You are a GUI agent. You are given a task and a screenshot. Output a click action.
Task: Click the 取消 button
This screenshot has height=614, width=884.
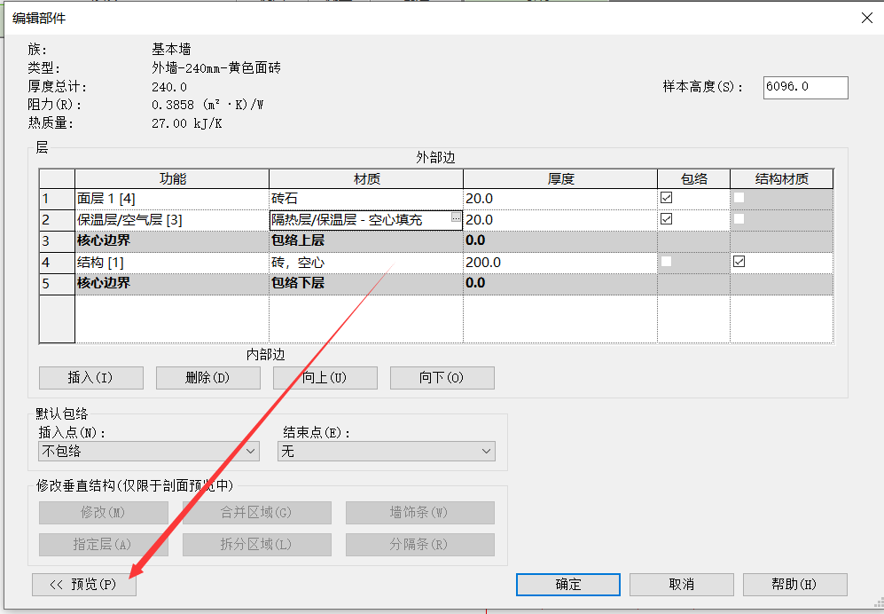(x=681, y=584)
